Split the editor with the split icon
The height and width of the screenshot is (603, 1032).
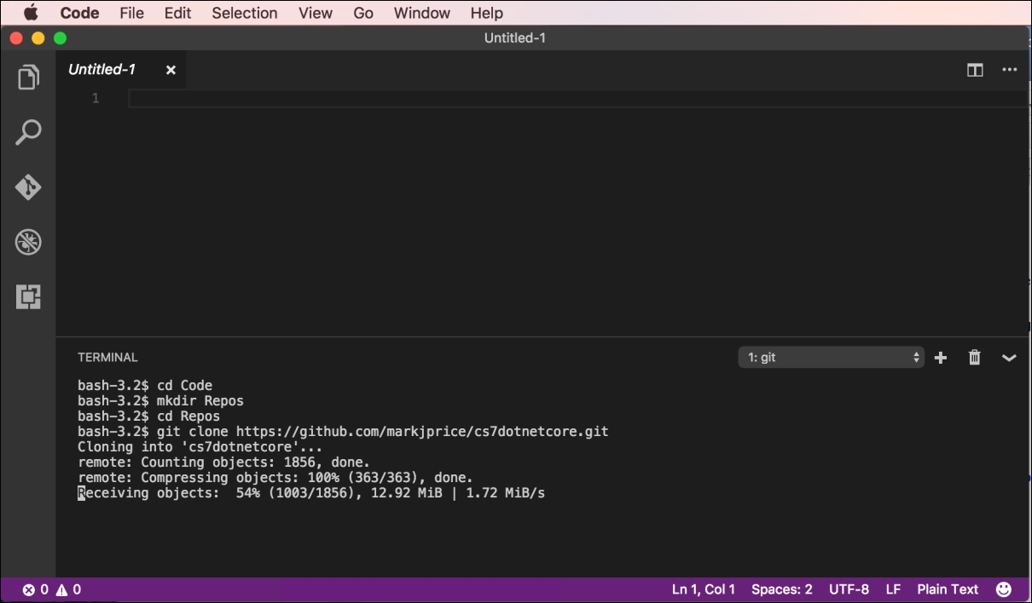[975, 70]
